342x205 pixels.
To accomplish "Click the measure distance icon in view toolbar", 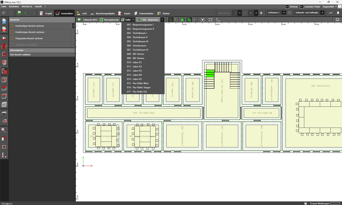I will 210,20.
